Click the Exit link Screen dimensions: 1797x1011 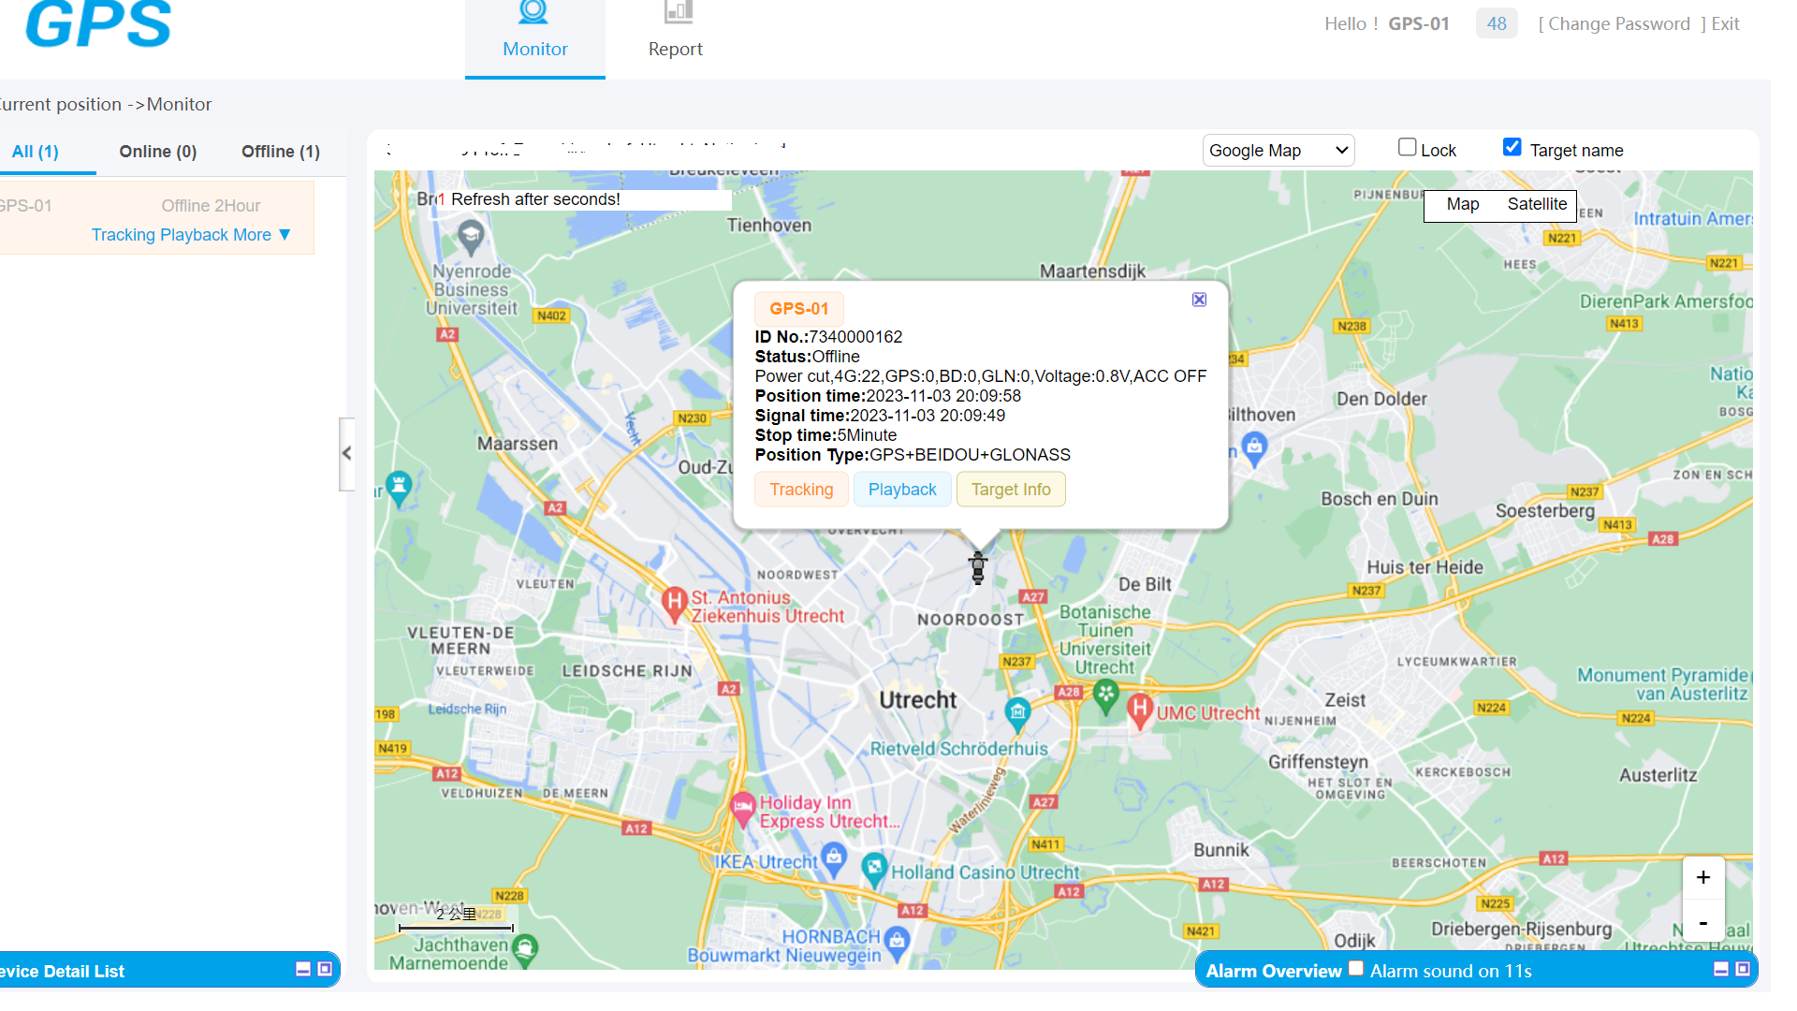(x=1725, y=24)
